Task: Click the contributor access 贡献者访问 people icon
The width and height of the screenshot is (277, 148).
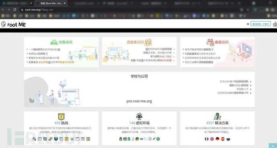Action: coord(148,42)
